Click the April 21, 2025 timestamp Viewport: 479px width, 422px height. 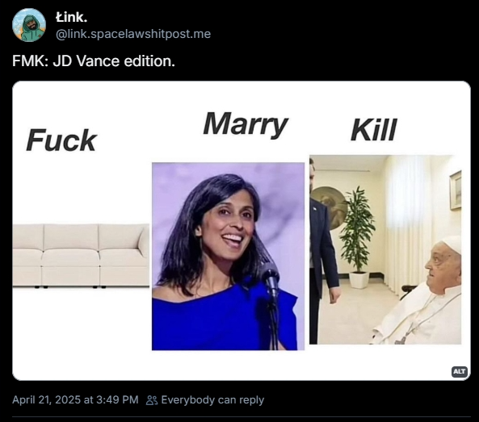tap(75, 399)
